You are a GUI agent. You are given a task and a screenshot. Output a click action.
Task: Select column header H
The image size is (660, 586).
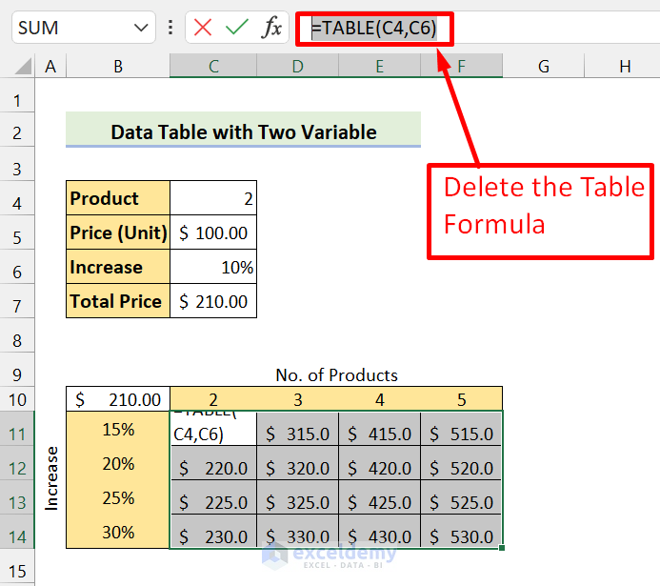(x=625, y=66)
